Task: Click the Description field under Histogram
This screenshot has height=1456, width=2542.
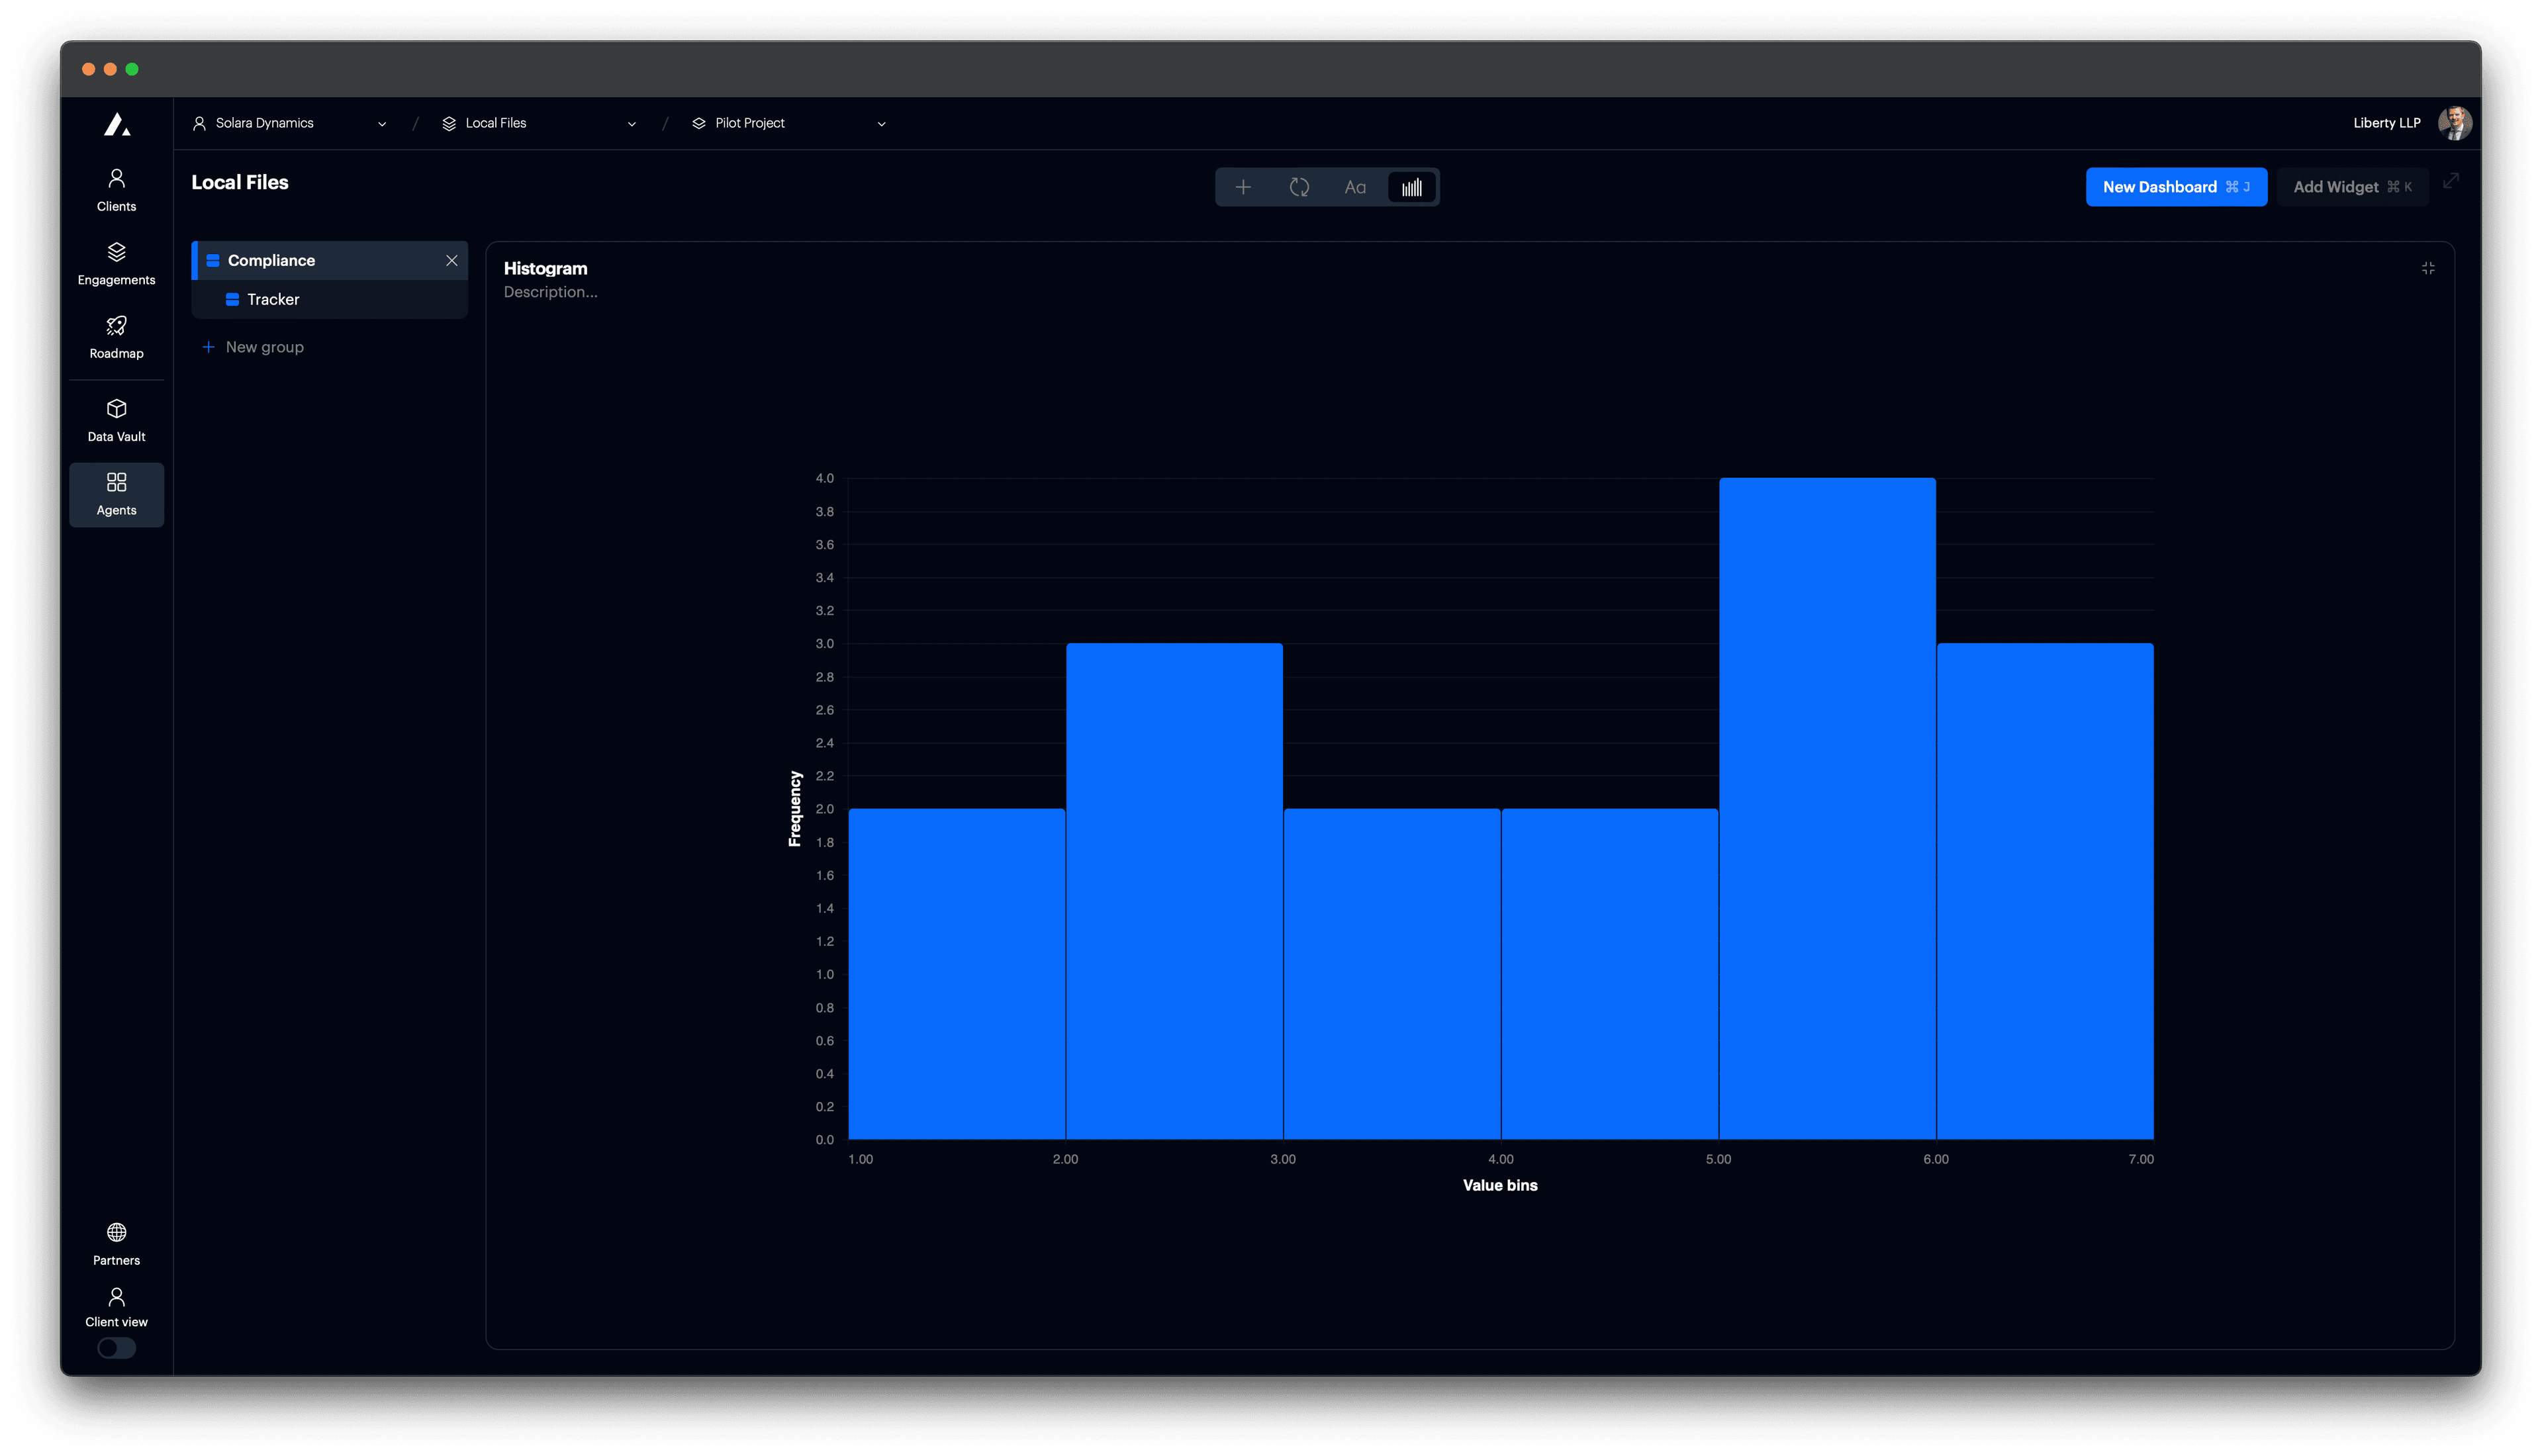Action: pos(550,292)
